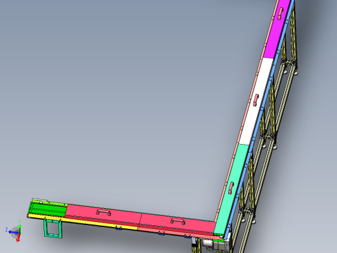
Task: Pick the handle on the magenta cover panel
Action: (x=281, y=13)
